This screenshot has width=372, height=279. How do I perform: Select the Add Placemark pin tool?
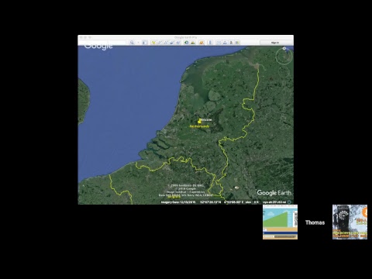(153, 43)
